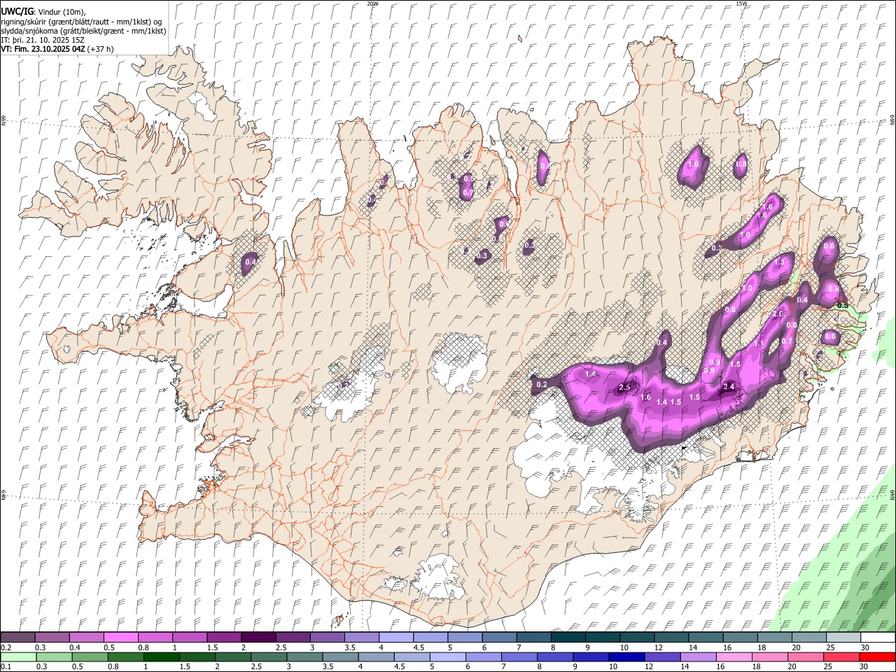Pick the bright magenta swatch between 0.5 and 0.8, top row
Viewport: 896px width, 672px height.
(x=120, y=638)
